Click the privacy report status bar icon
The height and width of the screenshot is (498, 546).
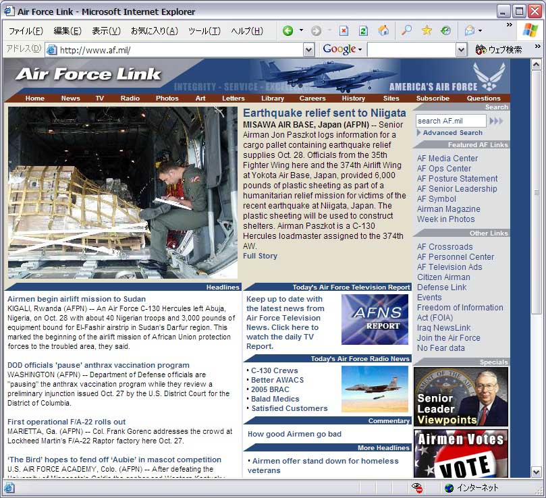tap(417, 488)
